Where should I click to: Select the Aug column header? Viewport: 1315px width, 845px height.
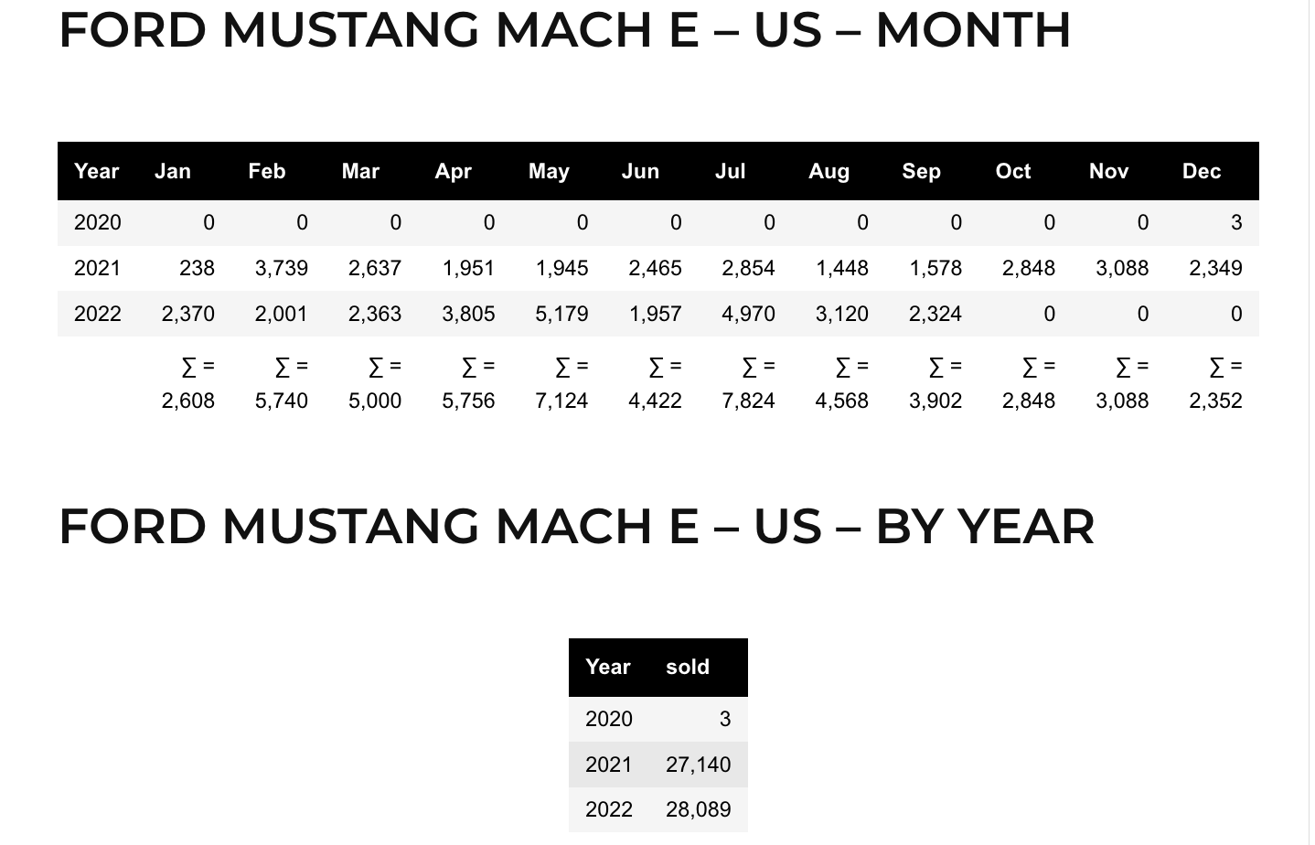point(829,171)
